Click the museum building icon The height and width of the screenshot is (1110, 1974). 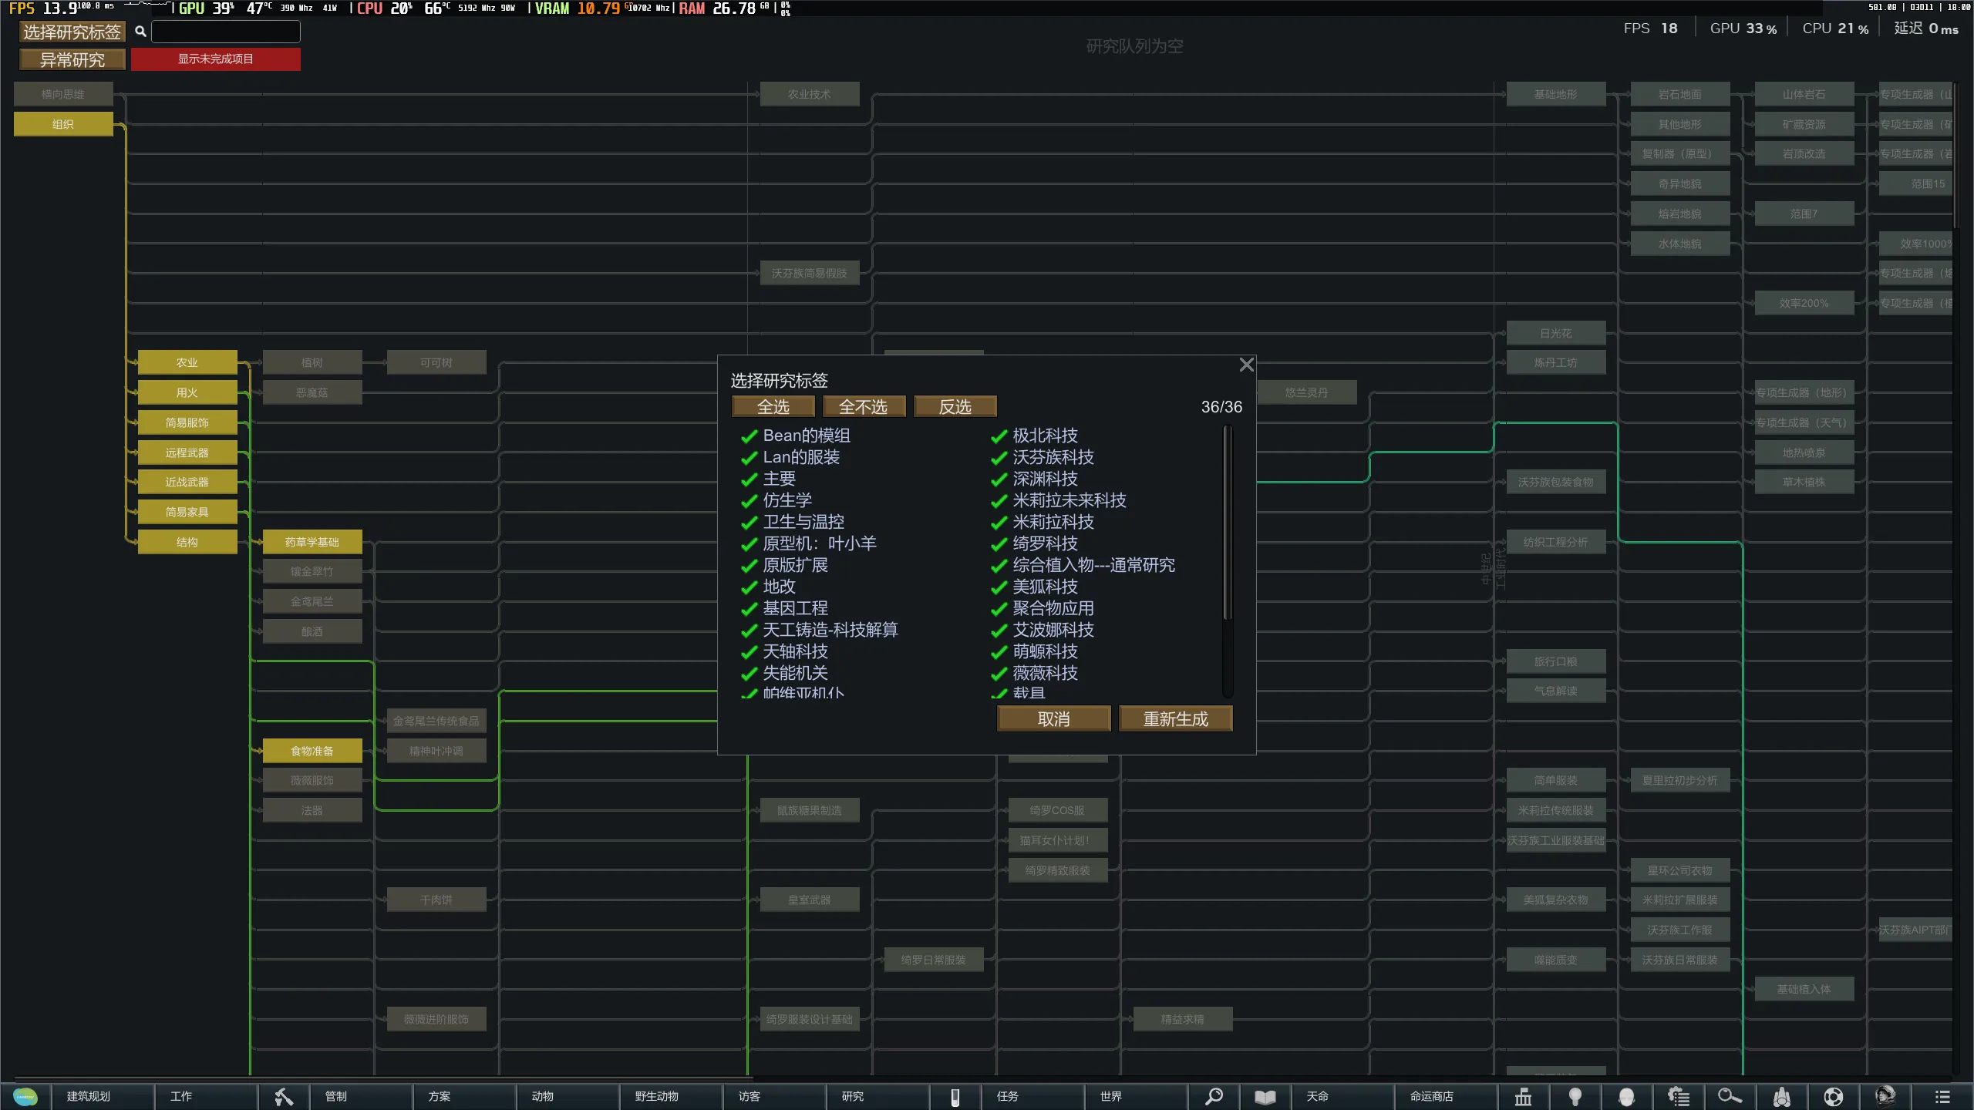click(x=1523, y=1096)
